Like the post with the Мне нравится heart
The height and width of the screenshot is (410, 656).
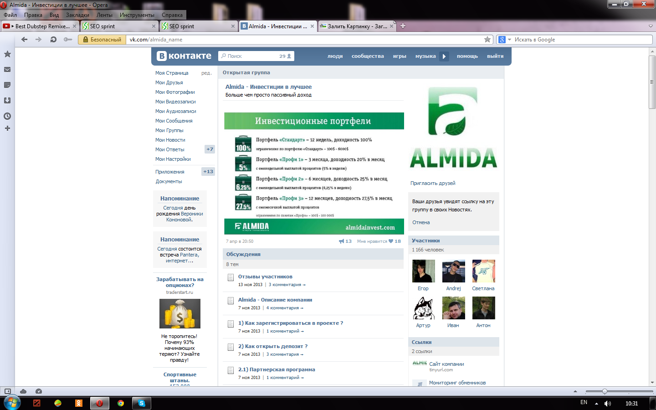click(391, 241)
